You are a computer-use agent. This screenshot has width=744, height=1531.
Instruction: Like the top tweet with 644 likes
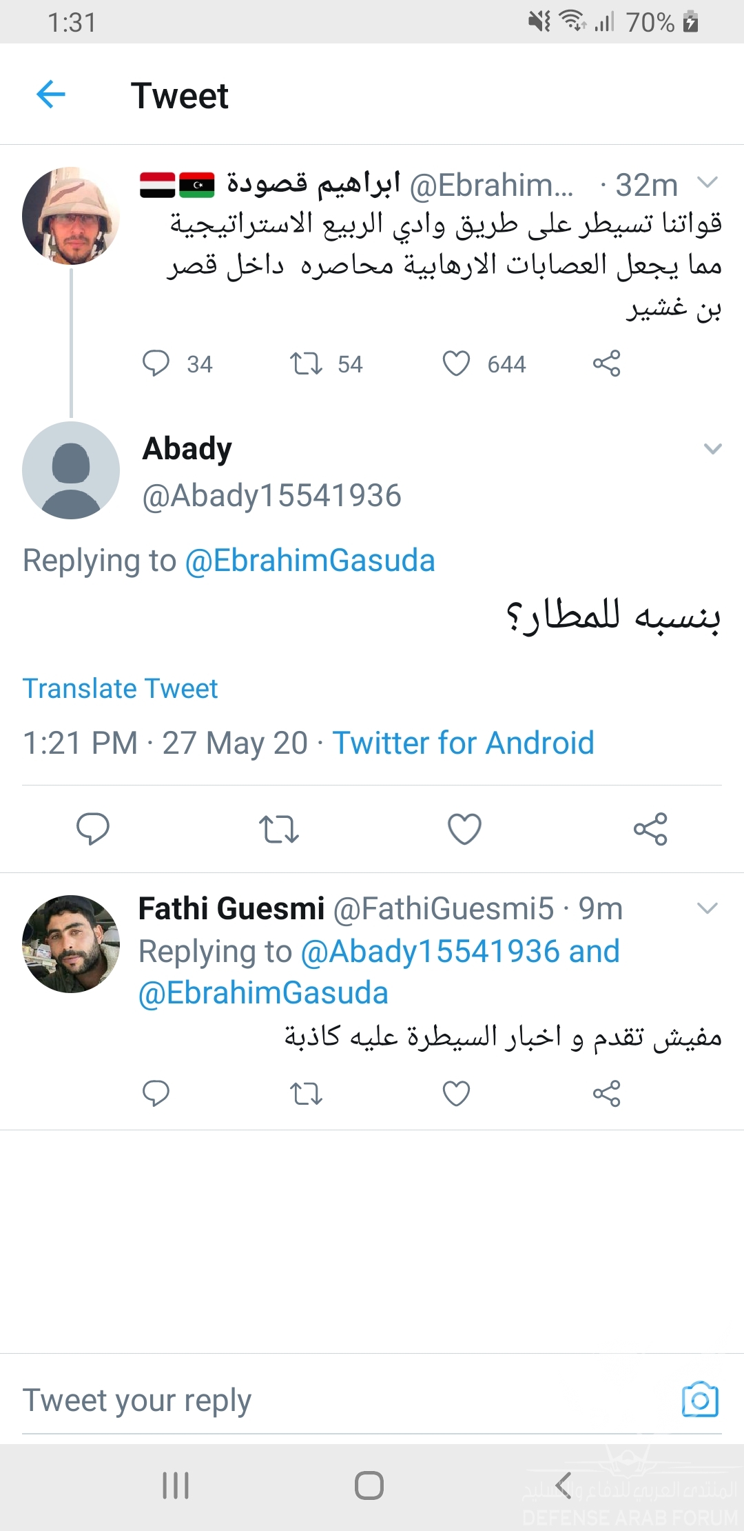(456, 363)
